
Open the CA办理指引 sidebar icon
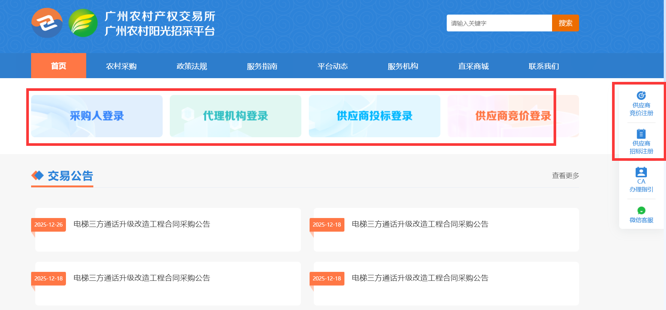pos(641,172)
